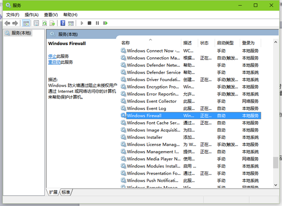Switch to the 扩展 tab
282x206 pixels.
point(53,192)
